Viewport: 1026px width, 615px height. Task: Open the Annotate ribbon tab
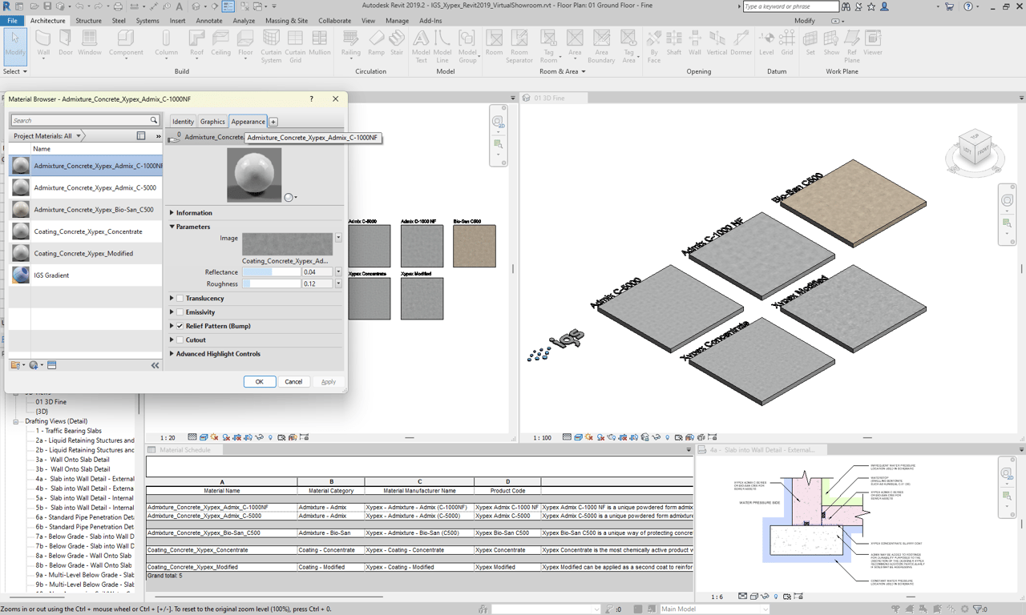point(209,21)
